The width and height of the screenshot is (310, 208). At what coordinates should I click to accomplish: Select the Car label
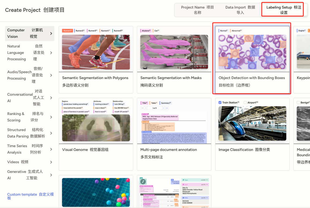(156, 31)
